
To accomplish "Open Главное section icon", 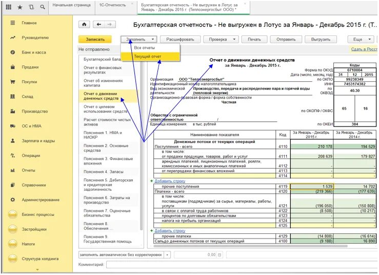I will click(13, 23).
